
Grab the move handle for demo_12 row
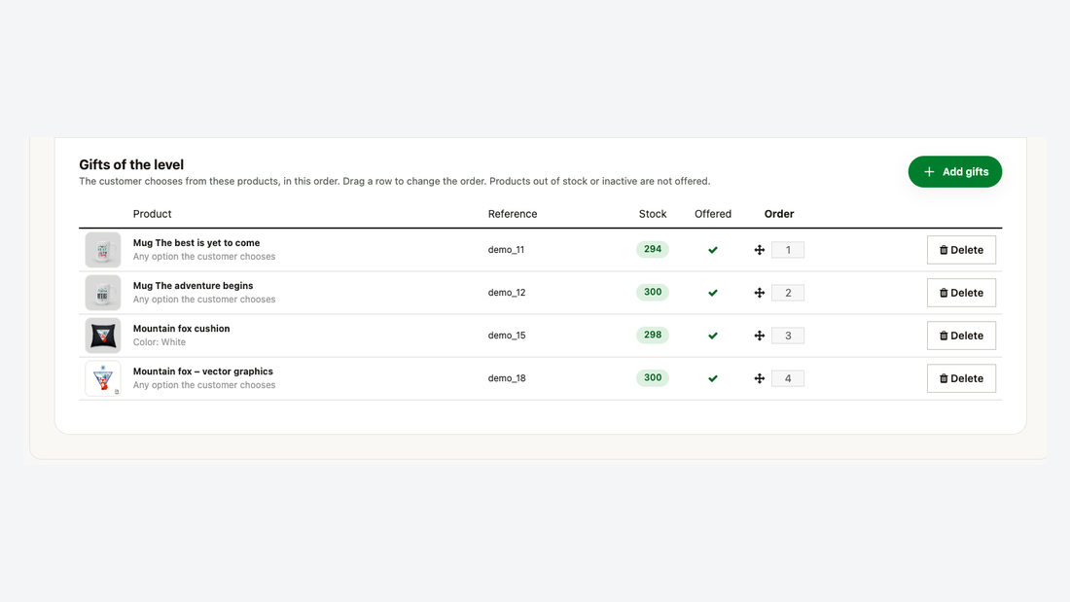pyautogui.click(x=759, y=293)
